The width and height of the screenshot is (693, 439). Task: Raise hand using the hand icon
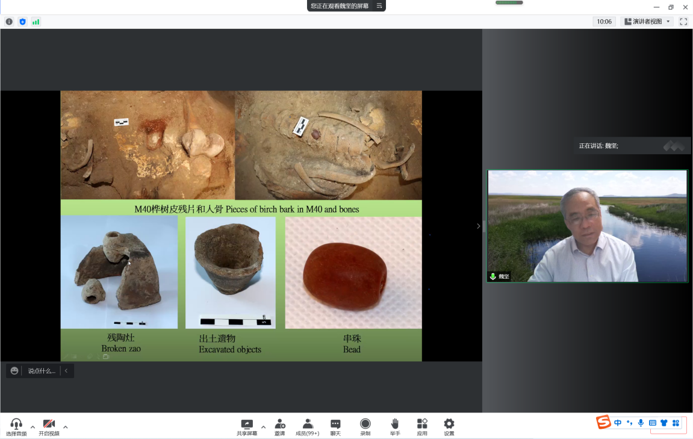(x=394, y=424)
